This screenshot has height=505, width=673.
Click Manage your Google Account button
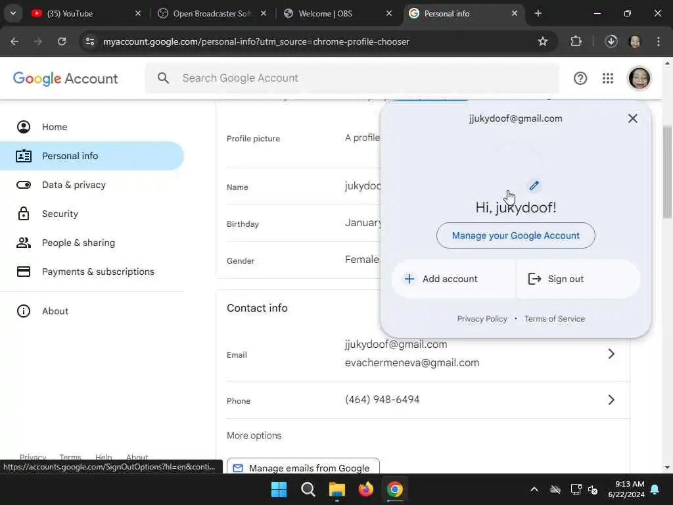point(515,235)
